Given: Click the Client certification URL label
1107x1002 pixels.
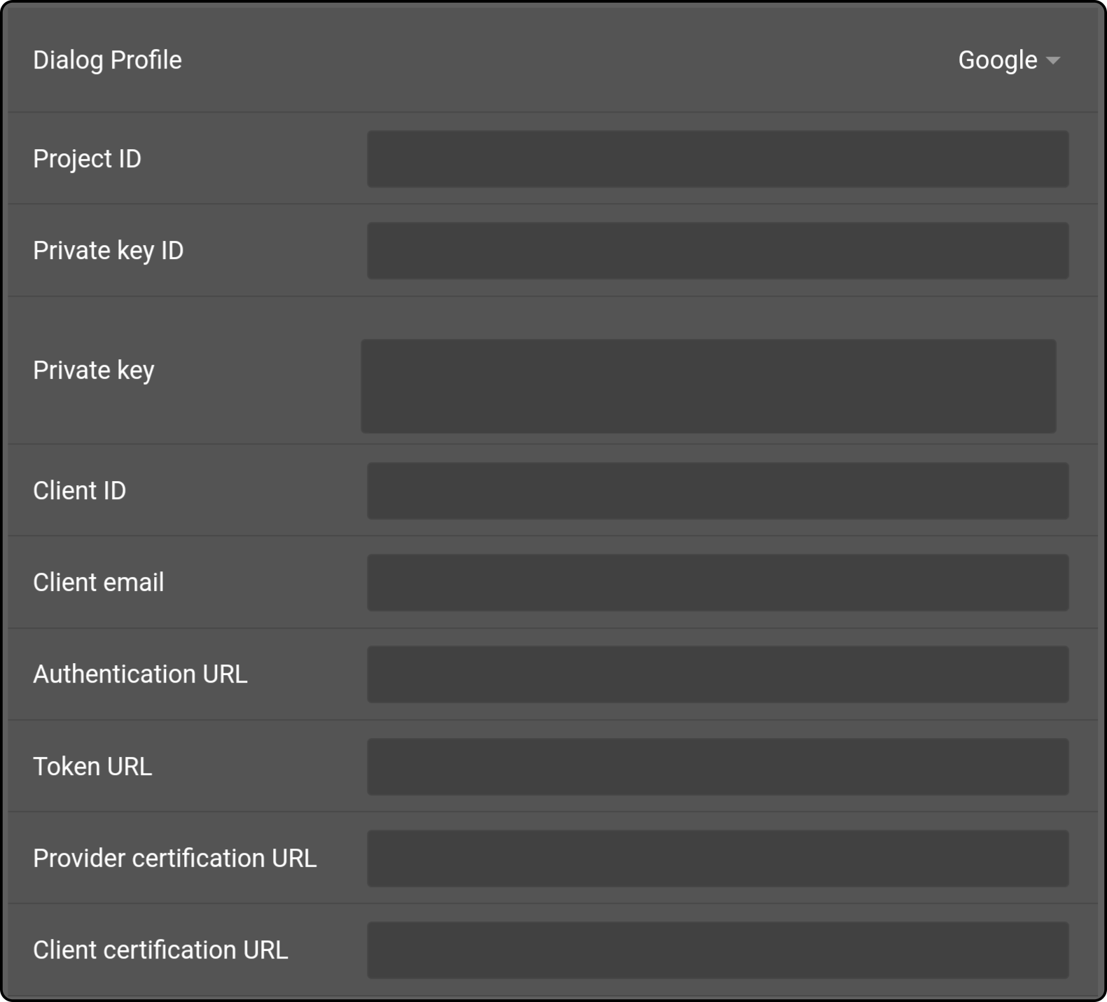Looking at the screenshot, I should click(x=160, y=950).
